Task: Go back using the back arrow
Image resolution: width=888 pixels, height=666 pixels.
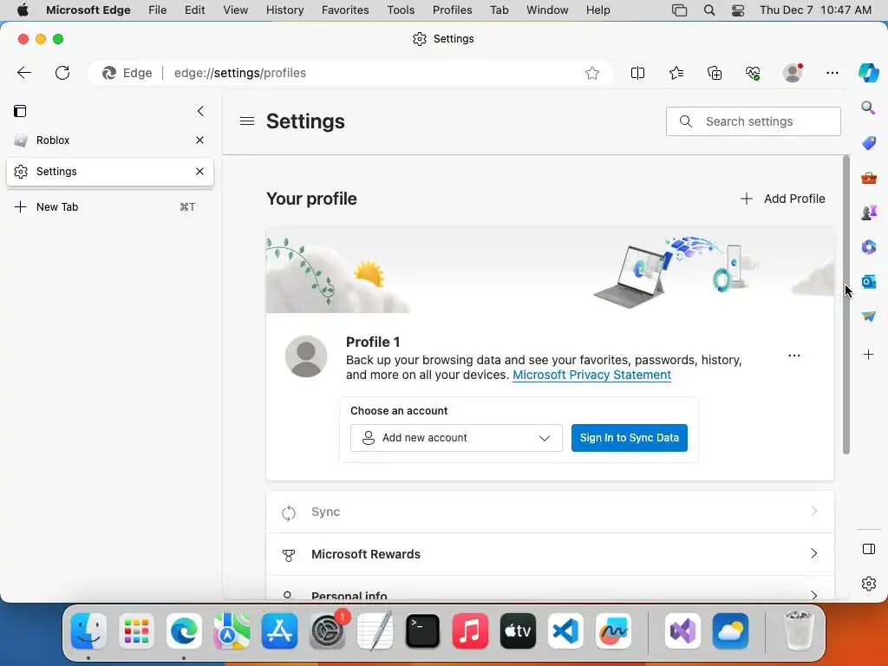Action: point(24,73)
